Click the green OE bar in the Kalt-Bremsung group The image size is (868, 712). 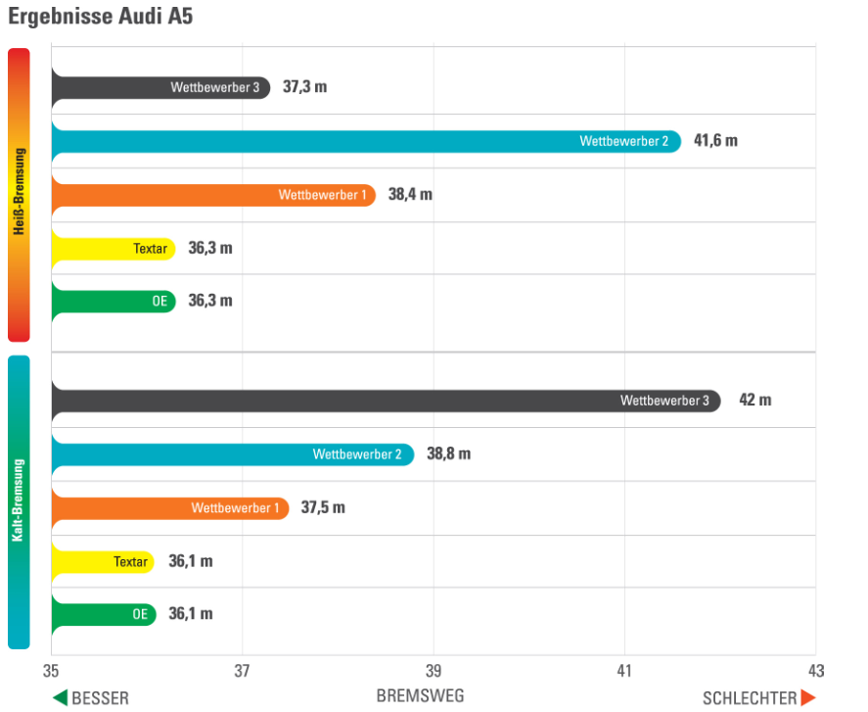tap(103, 615)
